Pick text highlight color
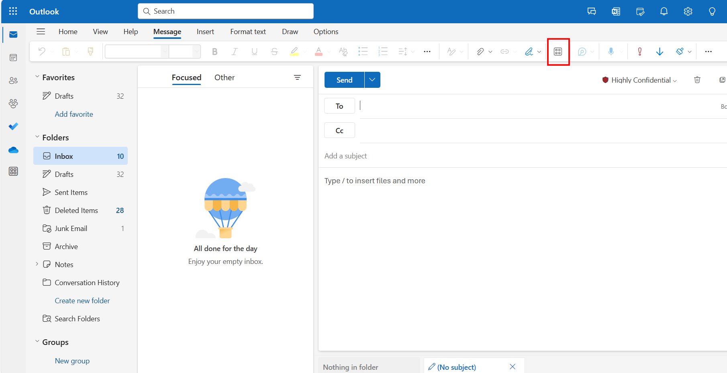 (x=294, y=51)
